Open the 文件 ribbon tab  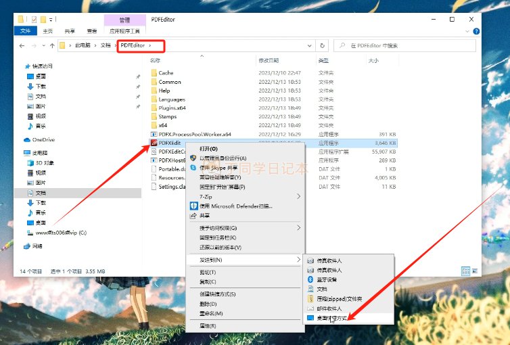(26, 31)
